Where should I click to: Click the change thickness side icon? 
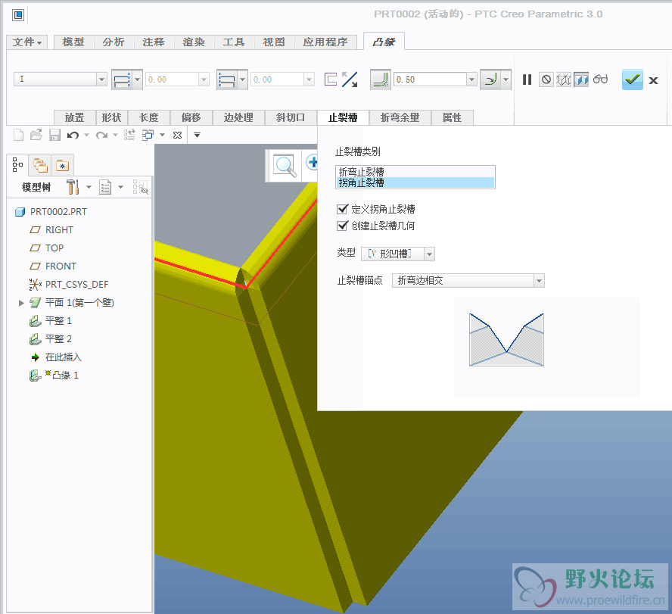(x=331, y=79)
